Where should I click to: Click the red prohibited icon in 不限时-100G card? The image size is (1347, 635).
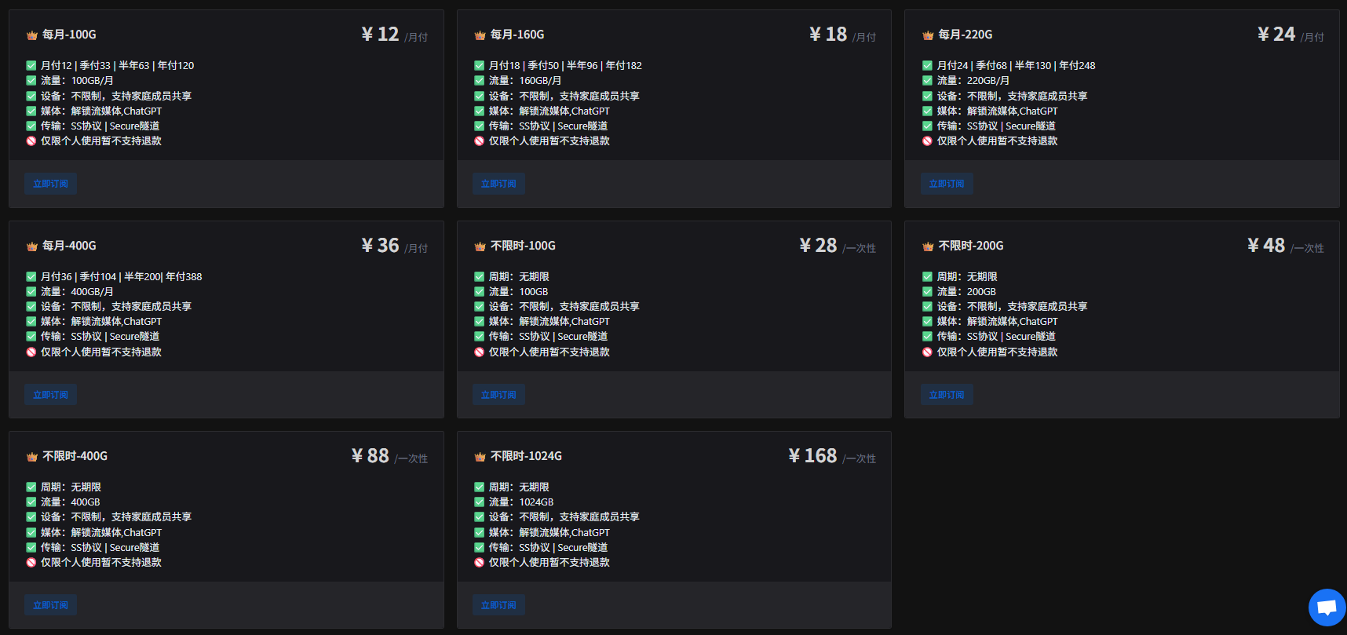click(479, 352)
